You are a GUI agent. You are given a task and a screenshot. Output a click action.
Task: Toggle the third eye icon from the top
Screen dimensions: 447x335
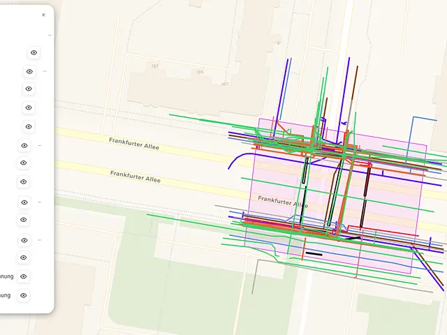[x=29, y=89]
